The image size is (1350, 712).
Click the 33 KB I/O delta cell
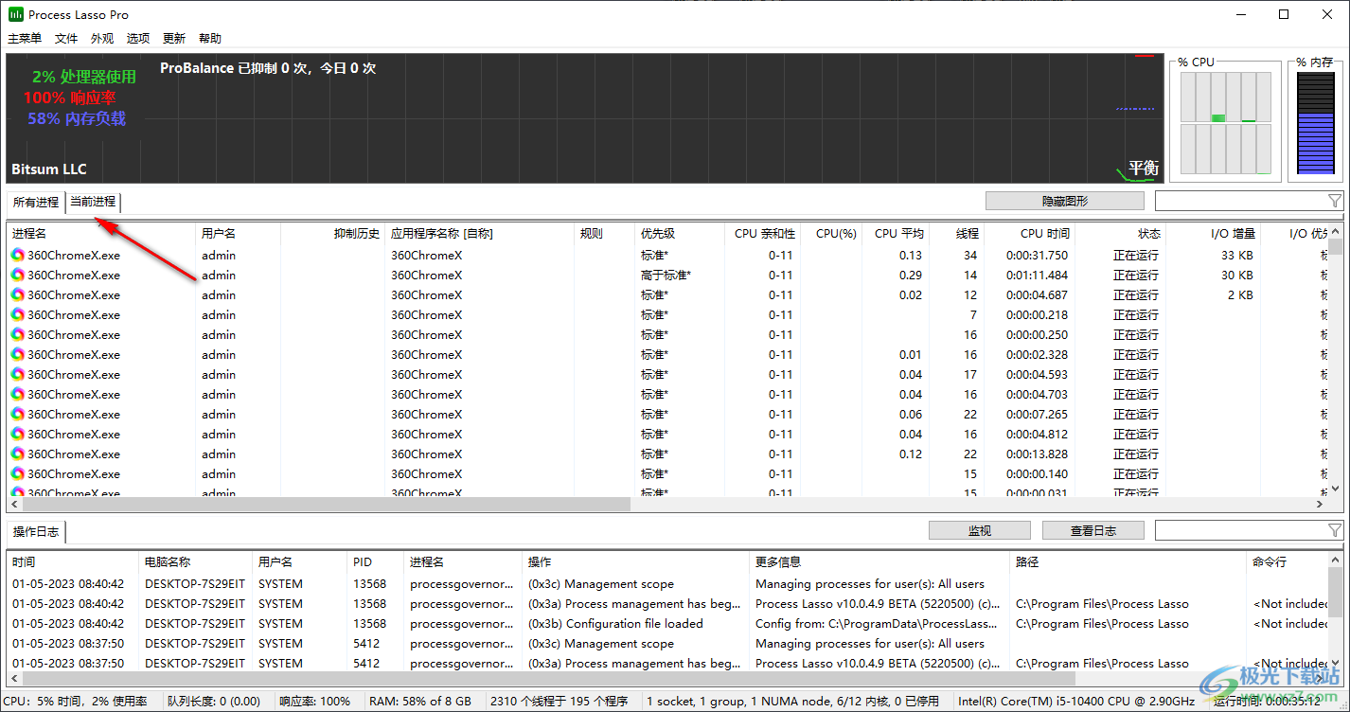tap(1237, 255)
